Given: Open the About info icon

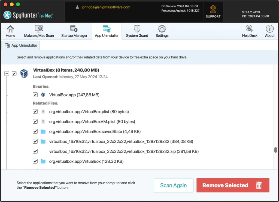Looking at the screenshot, I should pos(269,29).
